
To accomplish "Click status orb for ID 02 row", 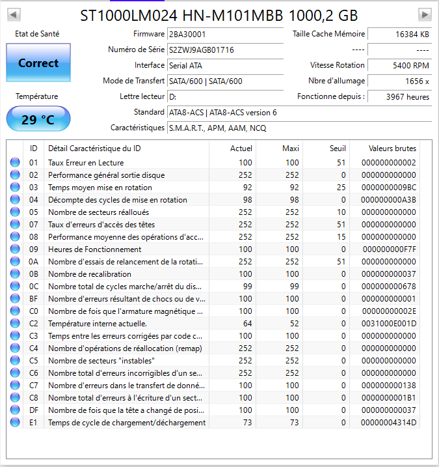I will [x=15, y=175].
